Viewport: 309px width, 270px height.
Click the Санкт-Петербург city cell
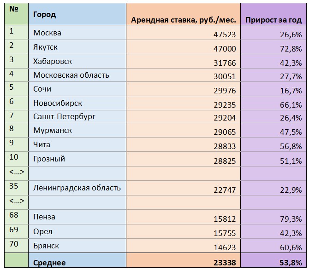pos(77,117)
